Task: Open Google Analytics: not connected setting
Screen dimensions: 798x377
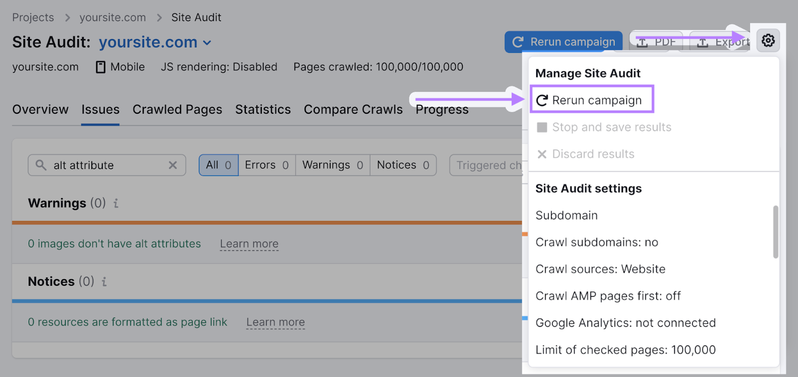Action: 625,323
